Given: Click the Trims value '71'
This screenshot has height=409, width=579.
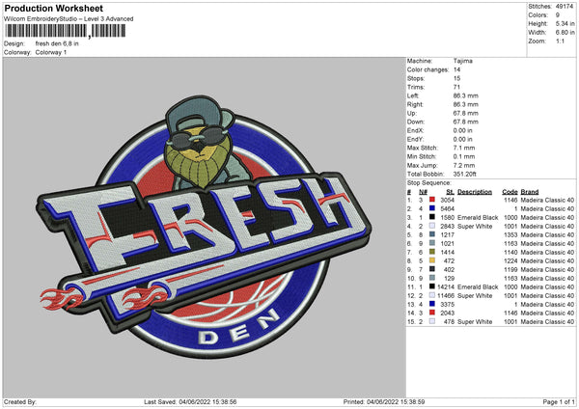Looking at the screenshot, I should [x=456, y=87].
